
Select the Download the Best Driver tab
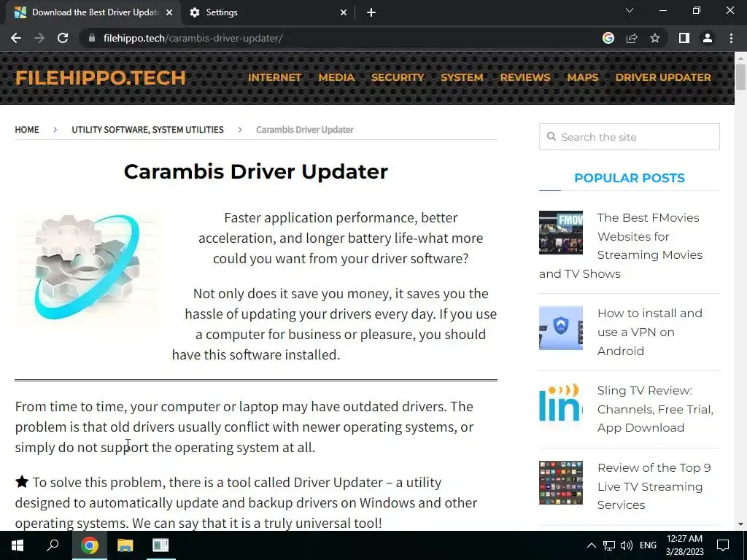(94, 13)
